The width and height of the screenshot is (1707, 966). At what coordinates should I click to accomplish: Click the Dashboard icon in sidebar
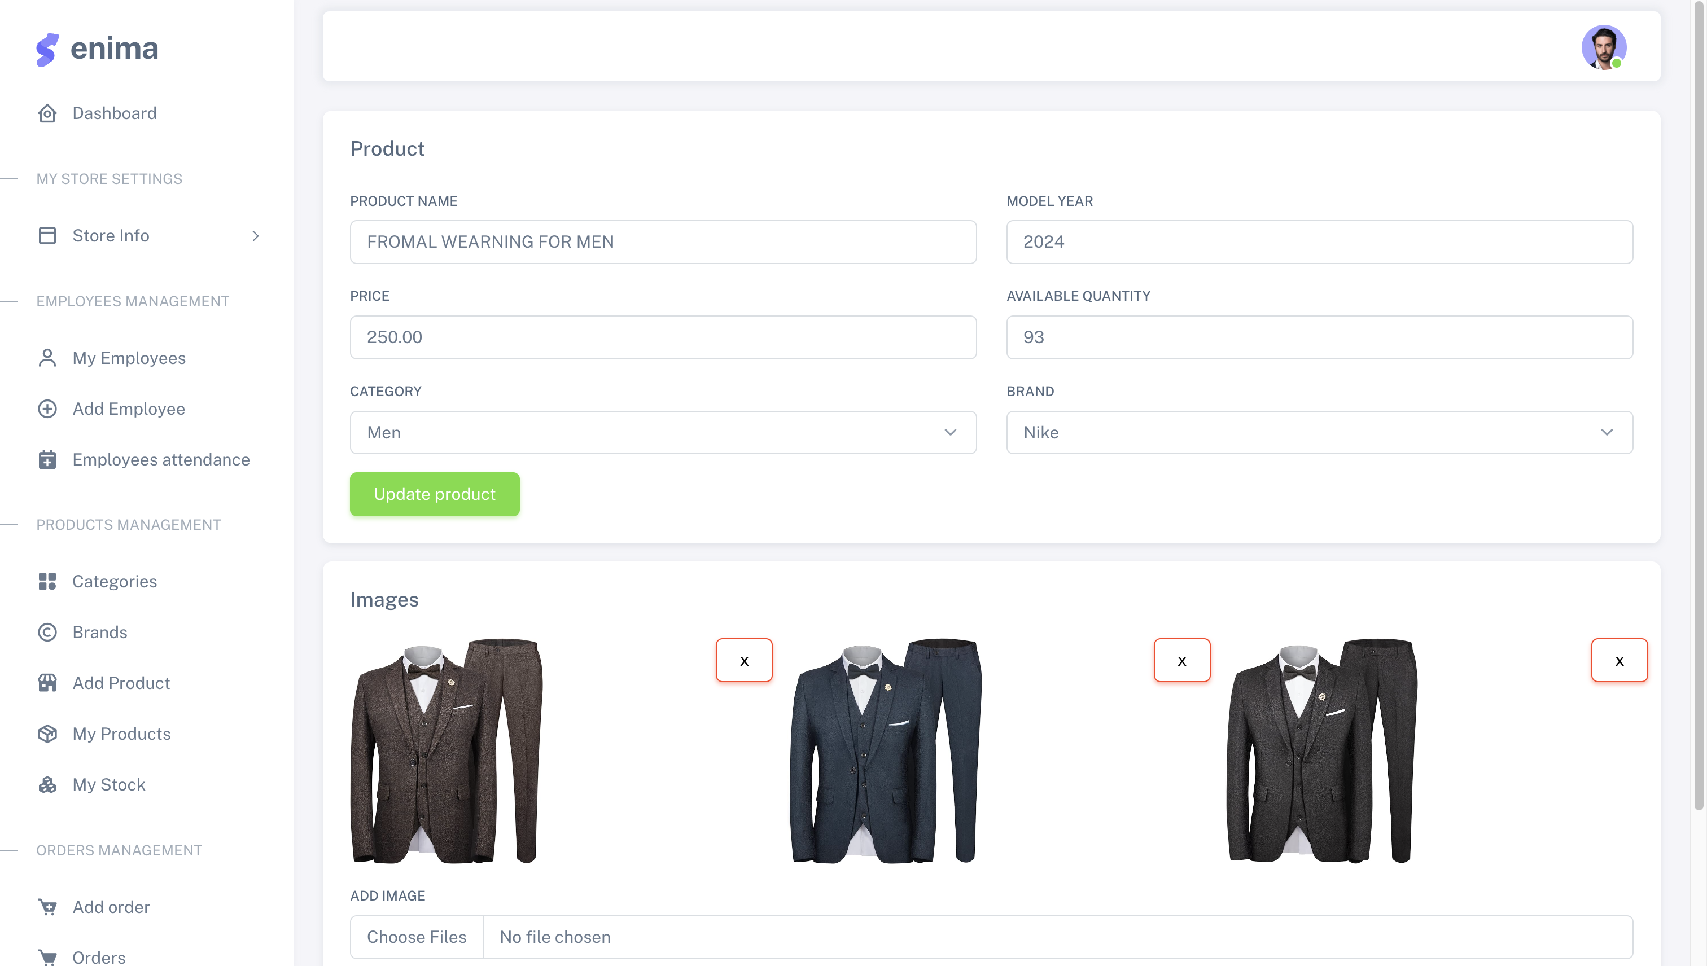47,112
